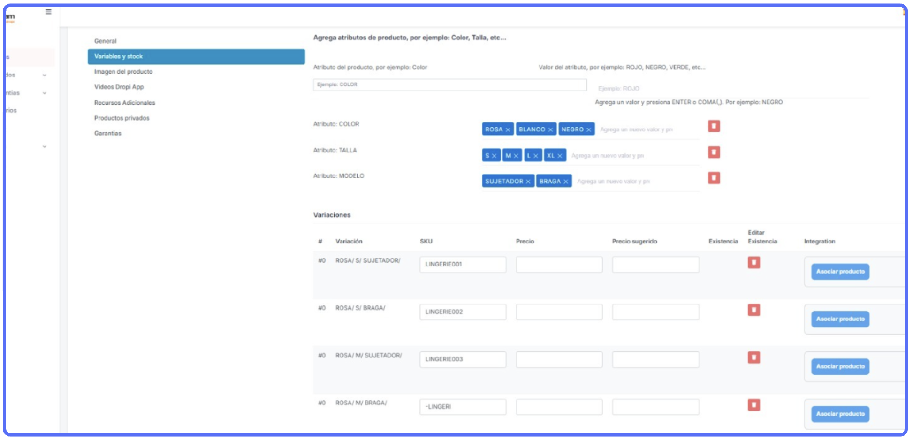Click the hamburger menu icon
The image size is (913, 441).
click(x=48, y=12)
